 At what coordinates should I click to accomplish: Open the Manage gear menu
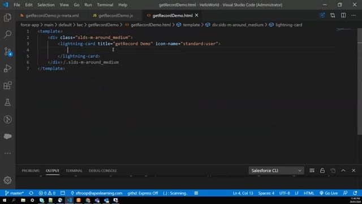click(x=7, y=180)
